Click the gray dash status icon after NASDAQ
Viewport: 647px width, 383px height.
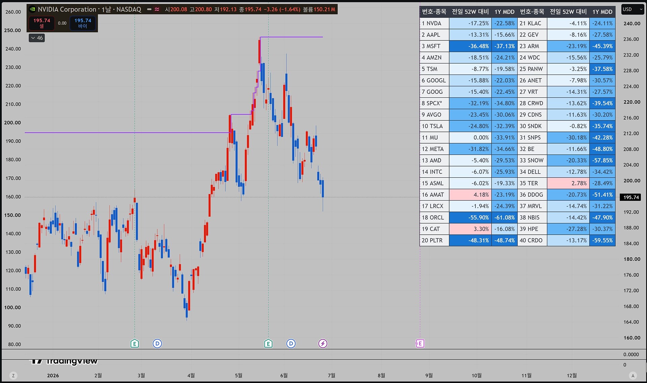point(149,9)
